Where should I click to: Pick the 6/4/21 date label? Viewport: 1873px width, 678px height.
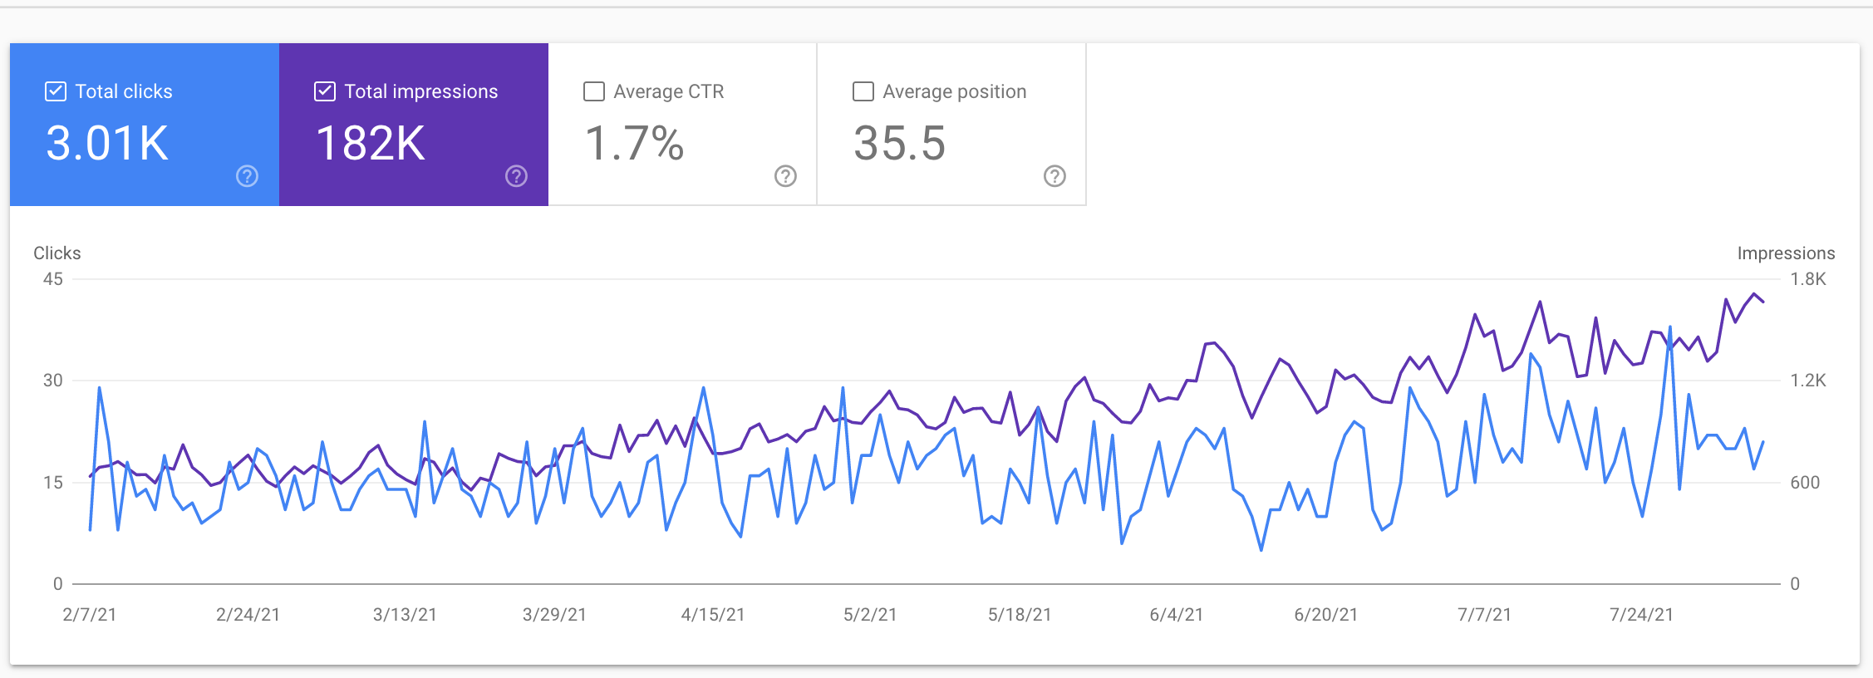[1176, 615]
